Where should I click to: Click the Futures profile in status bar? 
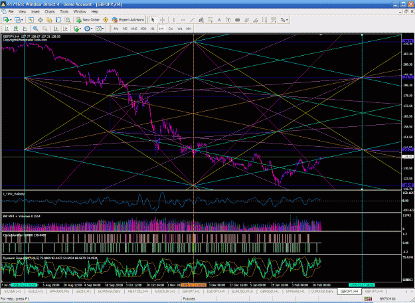tap(189, 299)
